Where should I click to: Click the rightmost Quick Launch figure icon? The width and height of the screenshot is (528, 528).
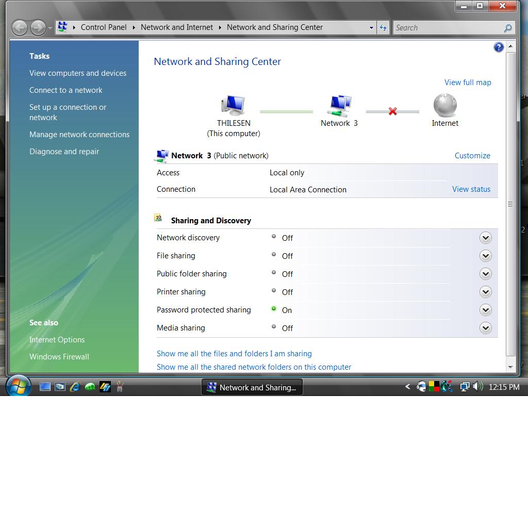[120, 387]
